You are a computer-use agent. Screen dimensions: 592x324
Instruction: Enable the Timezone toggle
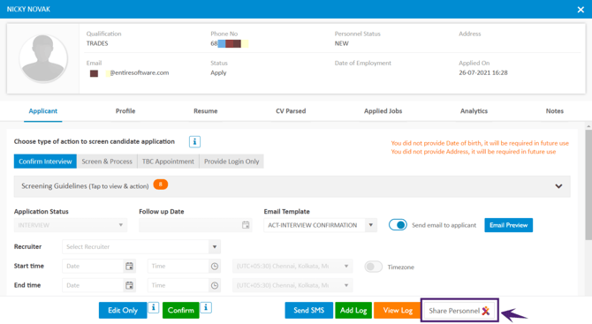tap(373, 267)
